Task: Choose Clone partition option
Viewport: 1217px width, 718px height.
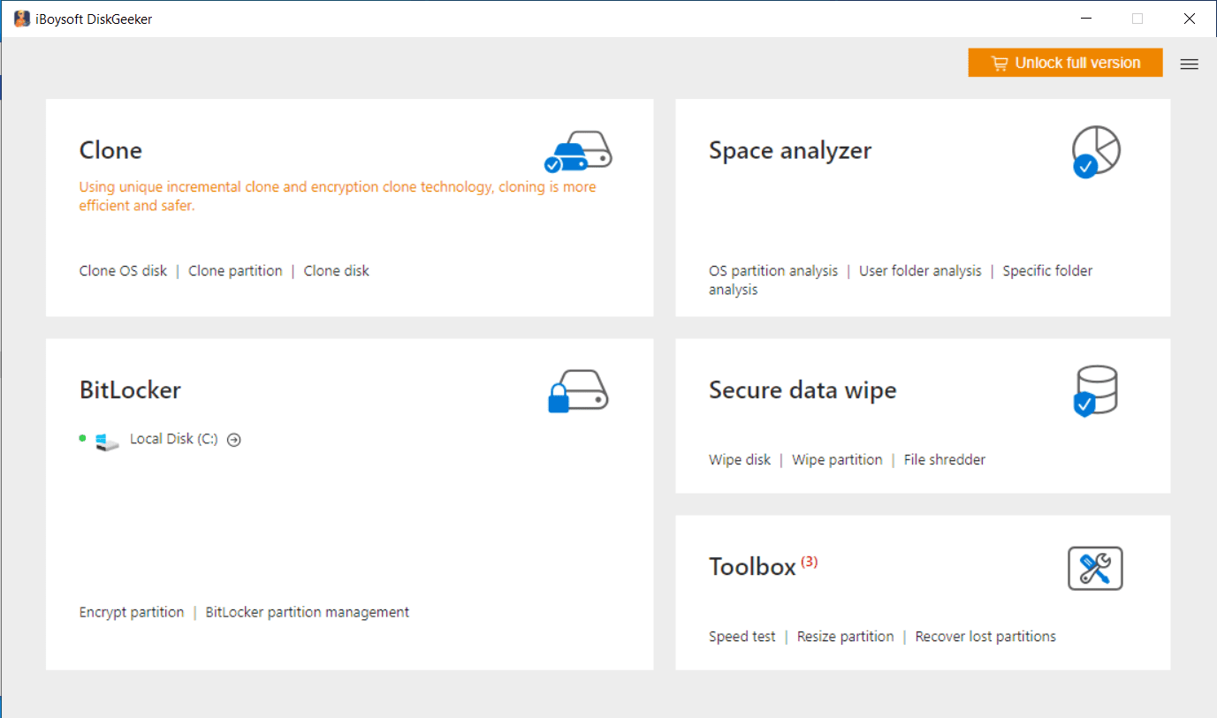Action: pos(235,271)
